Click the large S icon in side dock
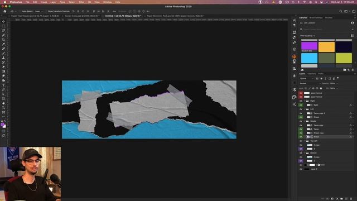The width and height of the screenshot is (357, 201). (x=294, y=90)
